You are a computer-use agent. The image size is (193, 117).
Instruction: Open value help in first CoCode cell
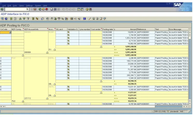click(10, 32)
